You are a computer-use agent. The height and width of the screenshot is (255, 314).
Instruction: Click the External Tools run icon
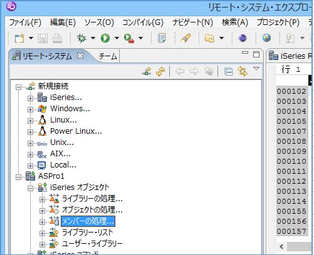point(129,38)
